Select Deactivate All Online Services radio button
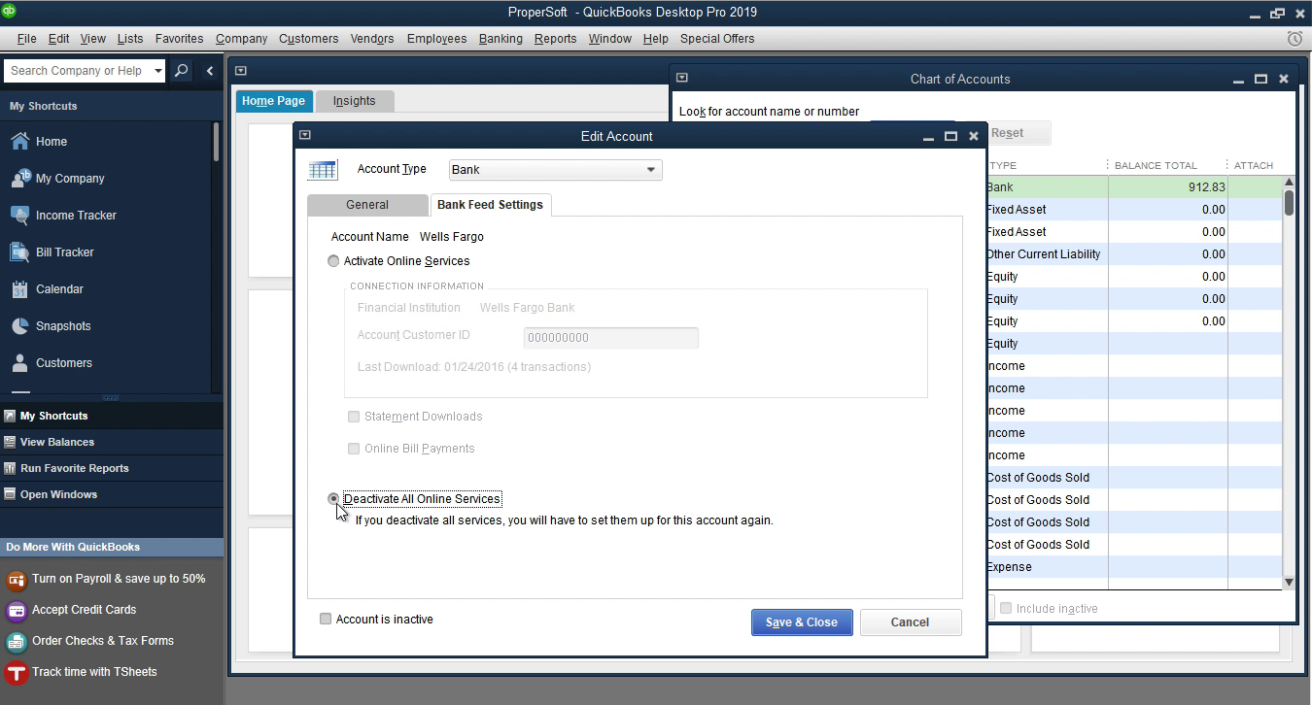This screenshot has width=1312, height=705. click(x=333, y=499)
